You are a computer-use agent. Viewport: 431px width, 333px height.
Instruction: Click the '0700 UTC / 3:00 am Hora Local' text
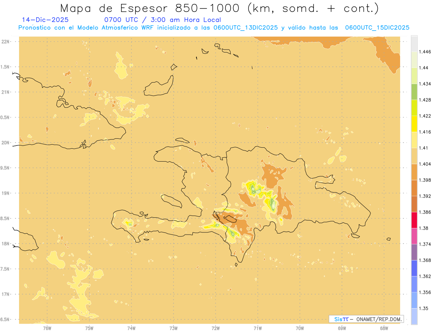click(162, 20)
